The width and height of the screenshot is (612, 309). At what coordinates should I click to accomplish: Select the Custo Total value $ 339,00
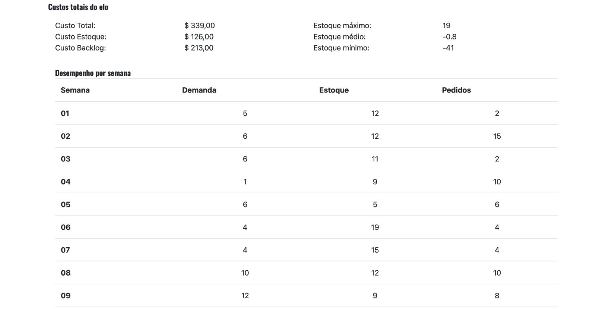click(199, 26)
